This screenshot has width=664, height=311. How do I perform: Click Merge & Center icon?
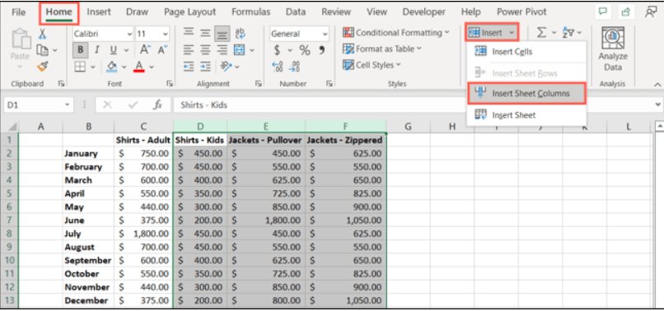point(240,50)
